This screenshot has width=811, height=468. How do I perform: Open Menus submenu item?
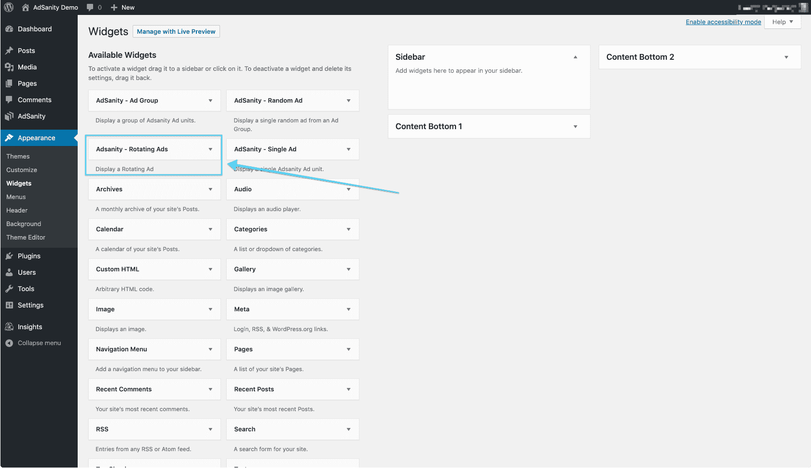click(x=16, y=197)
